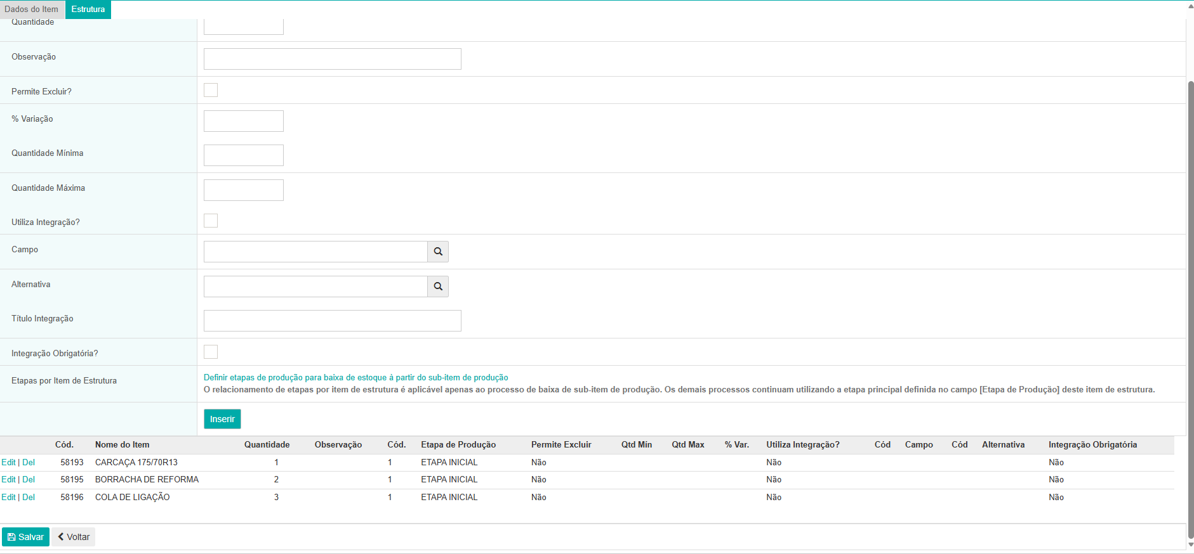Focus the Quantidade Mínima input field
This screenshot has width=1194, height=554.
click(x=244, y=155)
